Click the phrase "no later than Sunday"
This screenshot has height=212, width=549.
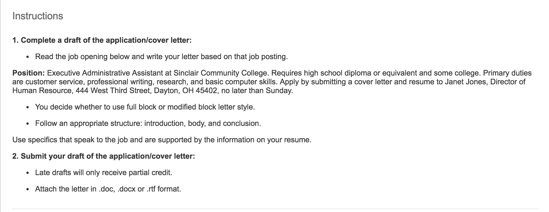pos(257,90)
